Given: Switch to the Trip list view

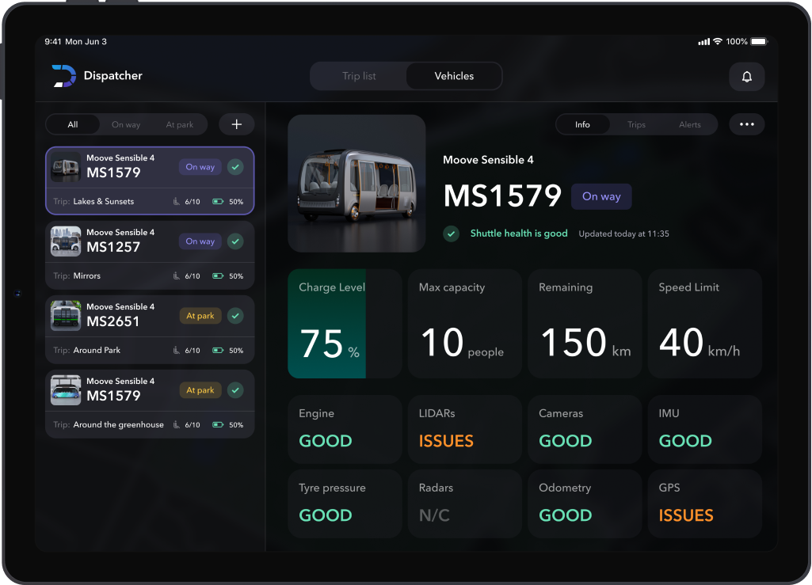Looking at the screenshot, I should pos(358,76).
